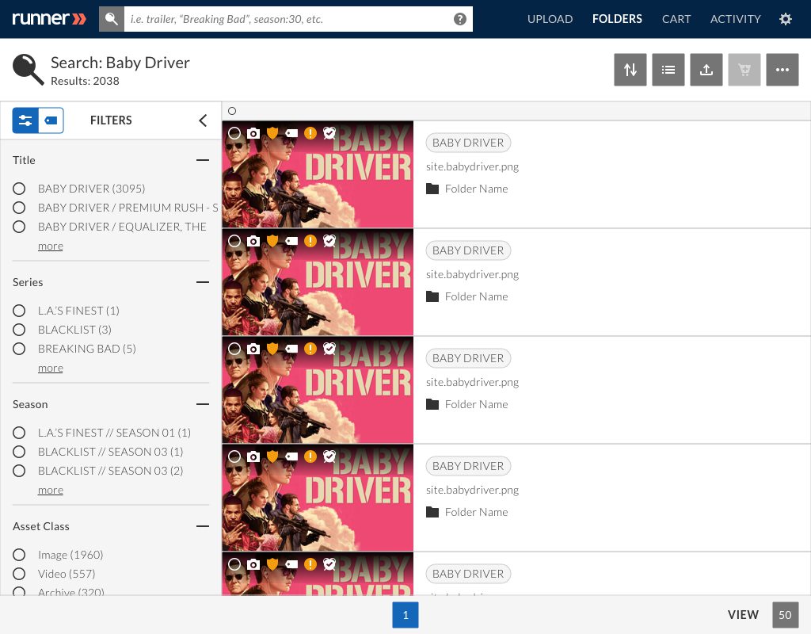Viewport: 811px width, 634px height.
Task: Select BABY DRIVER / EQUALIZER, THE filter
Action: point(19,227)
